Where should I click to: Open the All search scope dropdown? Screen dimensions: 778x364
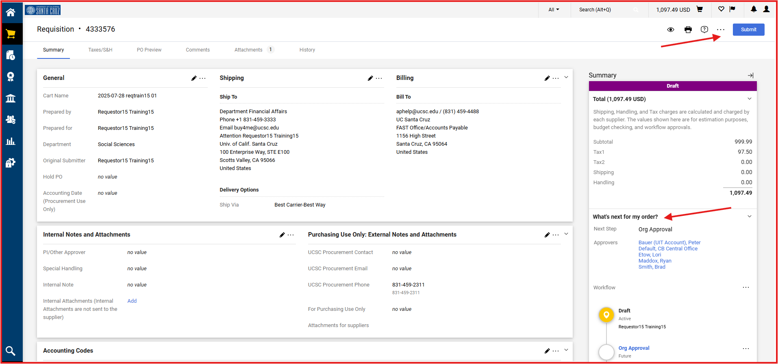tap(553, 10)
